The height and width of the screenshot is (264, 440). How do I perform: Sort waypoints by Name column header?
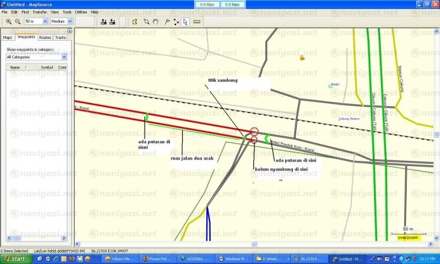[x=14, y=67]
